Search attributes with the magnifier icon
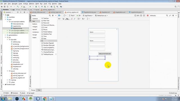Screen dimensions: 180x101 point(167,15)
